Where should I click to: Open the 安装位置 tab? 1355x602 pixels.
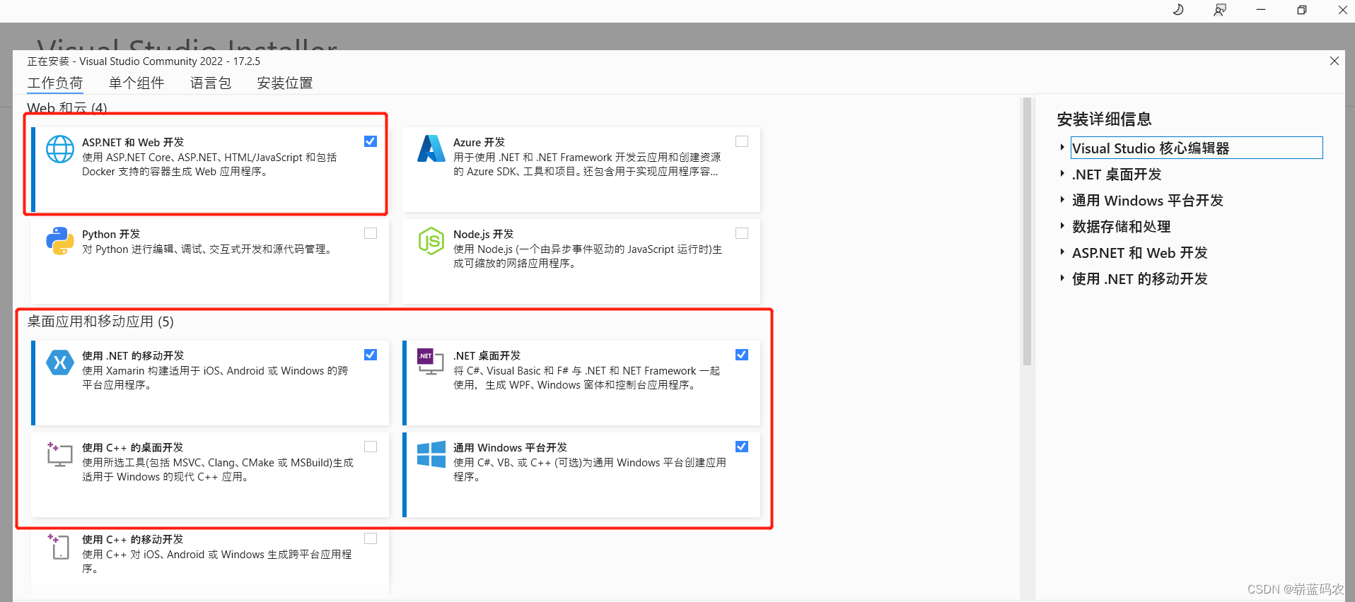pyautogui.click(x=285, y=83)
